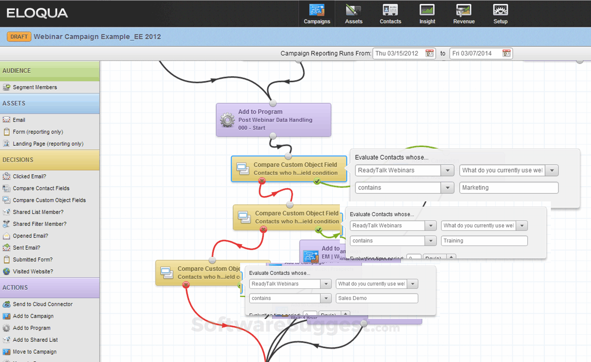Expand ReadyTalk Webinars dropdown in top popup
The image size is (591, 362).
click(447, 171)
